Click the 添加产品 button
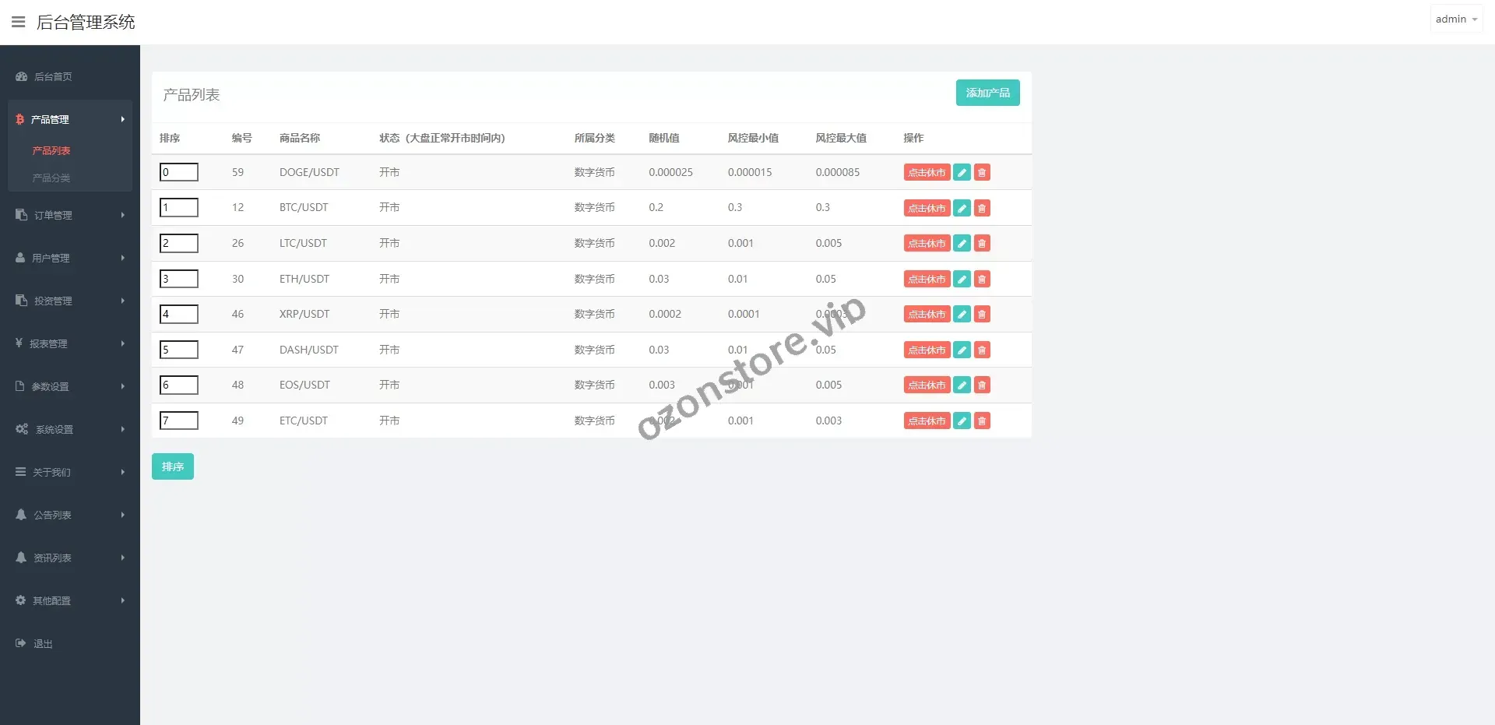 click(987, 93)
